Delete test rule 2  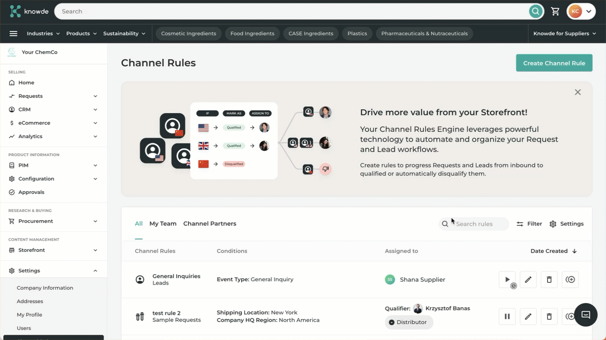549,316
